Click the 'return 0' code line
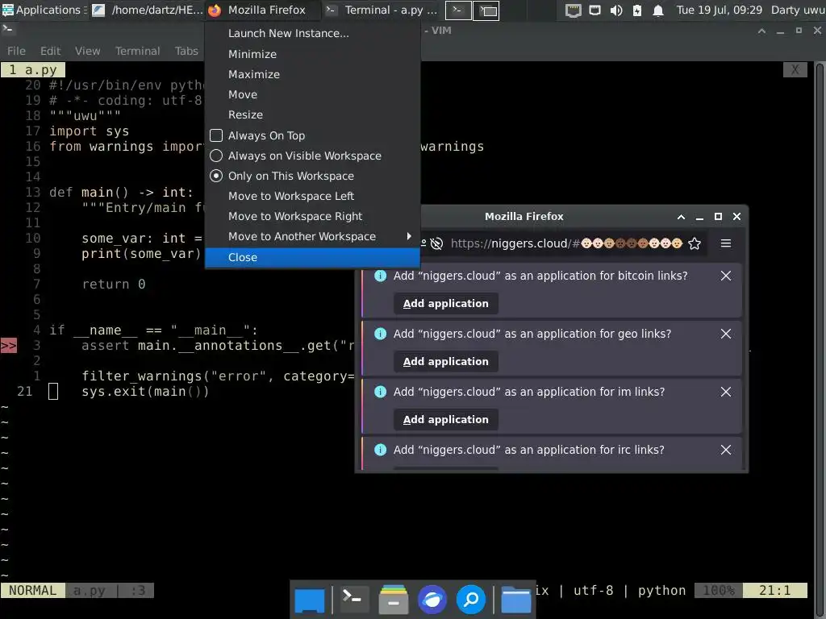 pos(113,285)
